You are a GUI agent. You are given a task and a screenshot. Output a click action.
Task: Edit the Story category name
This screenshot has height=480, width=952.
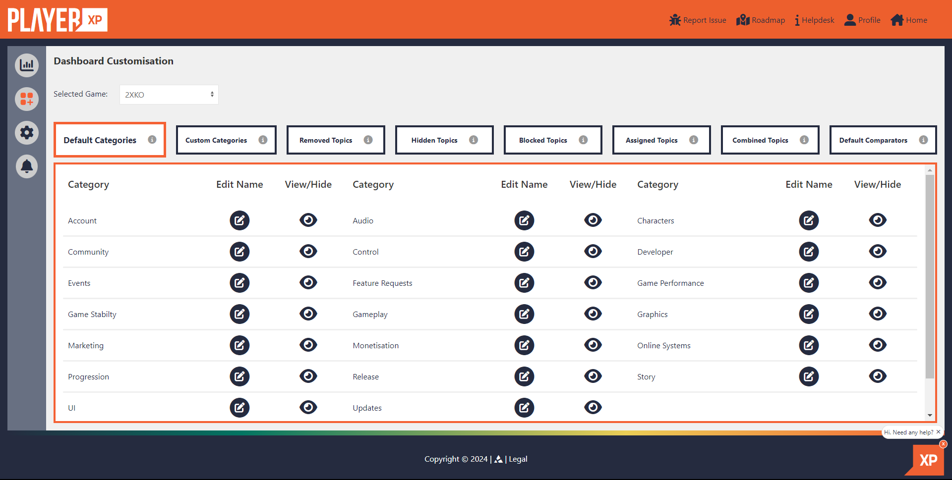tap(809, 376)
